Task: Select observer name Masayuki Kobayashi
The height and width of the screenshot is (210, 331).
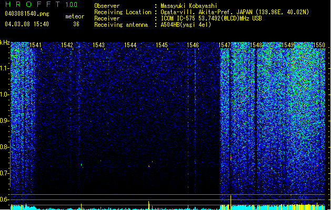Action: (x=189, y=6)
